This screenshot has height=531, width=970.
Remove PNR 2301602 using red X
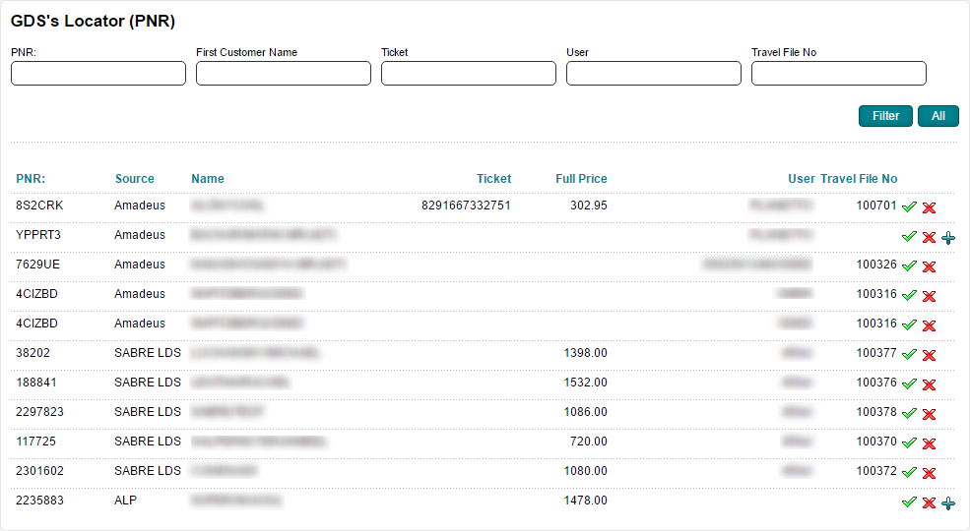coord(929,473)
